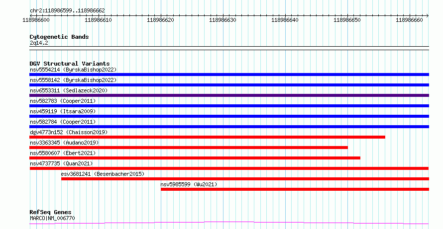Click the red bar for nsv5985599

coord(295,189)
